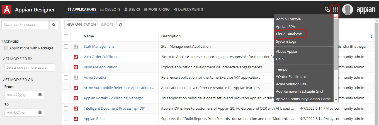
Task: Click the Acme Solution application icon
Action: [x=76, y=78]
